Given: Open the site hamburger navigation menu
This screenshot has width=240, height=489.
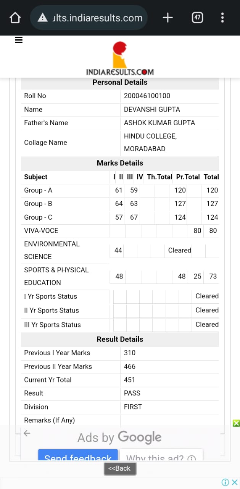Looking at the screenshot, I should click(19, 40).
